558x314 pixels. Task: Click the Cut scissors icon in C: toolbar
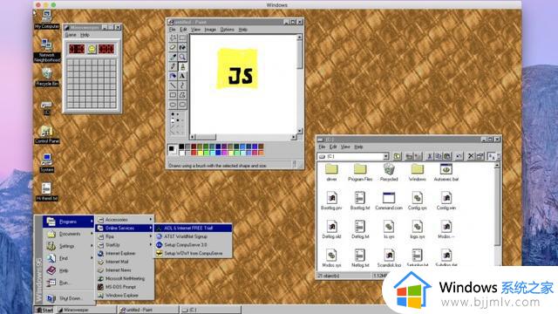430,156
